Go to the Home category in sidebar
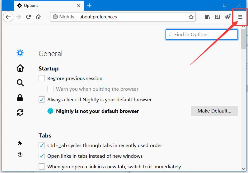248x173 pixels. pos(20,68)
